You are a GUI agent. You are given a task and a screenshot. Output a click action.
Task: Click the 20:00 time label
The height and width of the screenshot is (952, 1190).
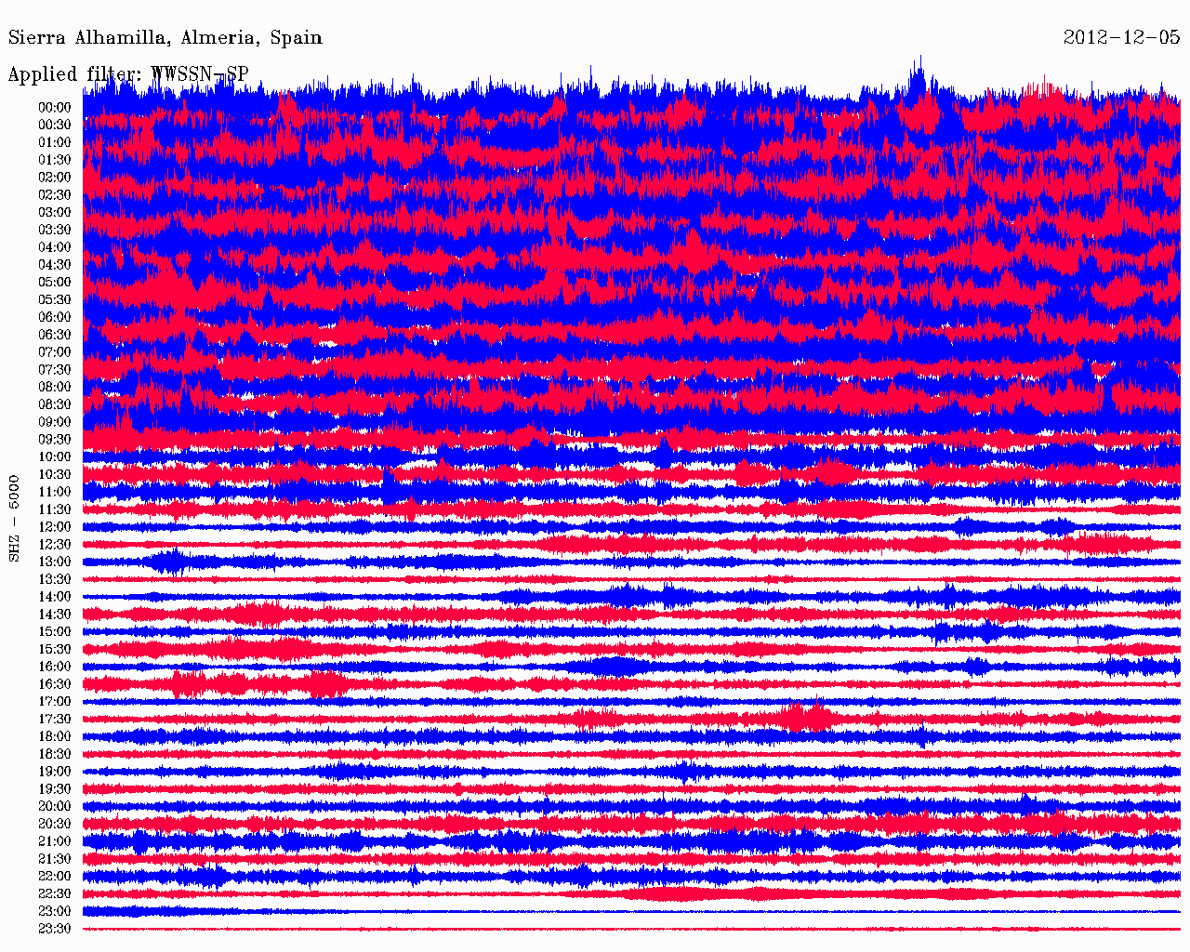tap(55, 807)
